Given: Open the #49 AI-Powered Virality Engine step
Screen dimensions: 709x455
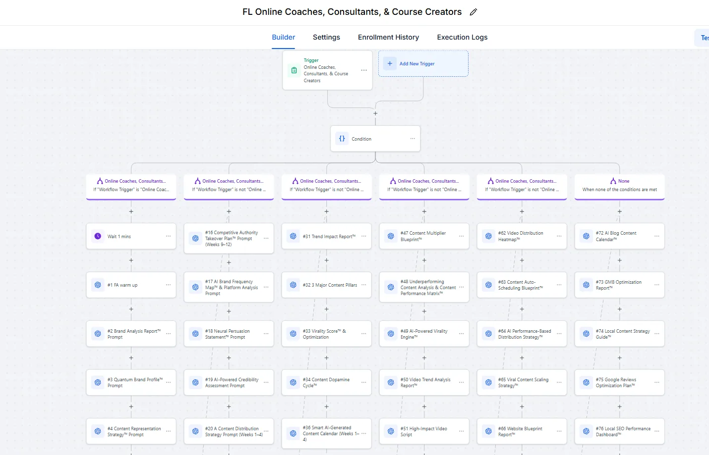Looking at the screenshot, I should coord(424,334).
